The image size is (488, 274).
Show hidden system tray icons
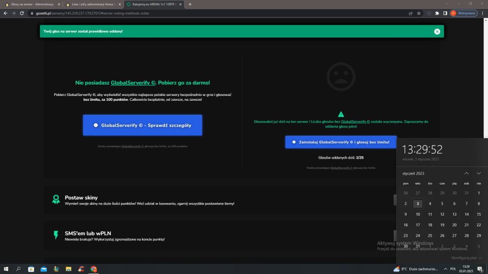click(x=446, y=269)
